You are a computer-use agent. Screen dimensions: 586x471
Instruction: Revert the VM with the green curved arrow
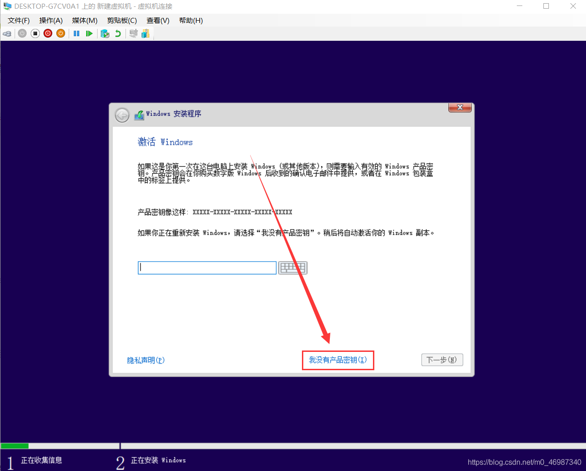[118, 33]
